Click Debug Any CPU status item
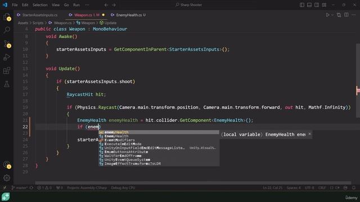The image size is (360, 202). click(x=123, y=188)
